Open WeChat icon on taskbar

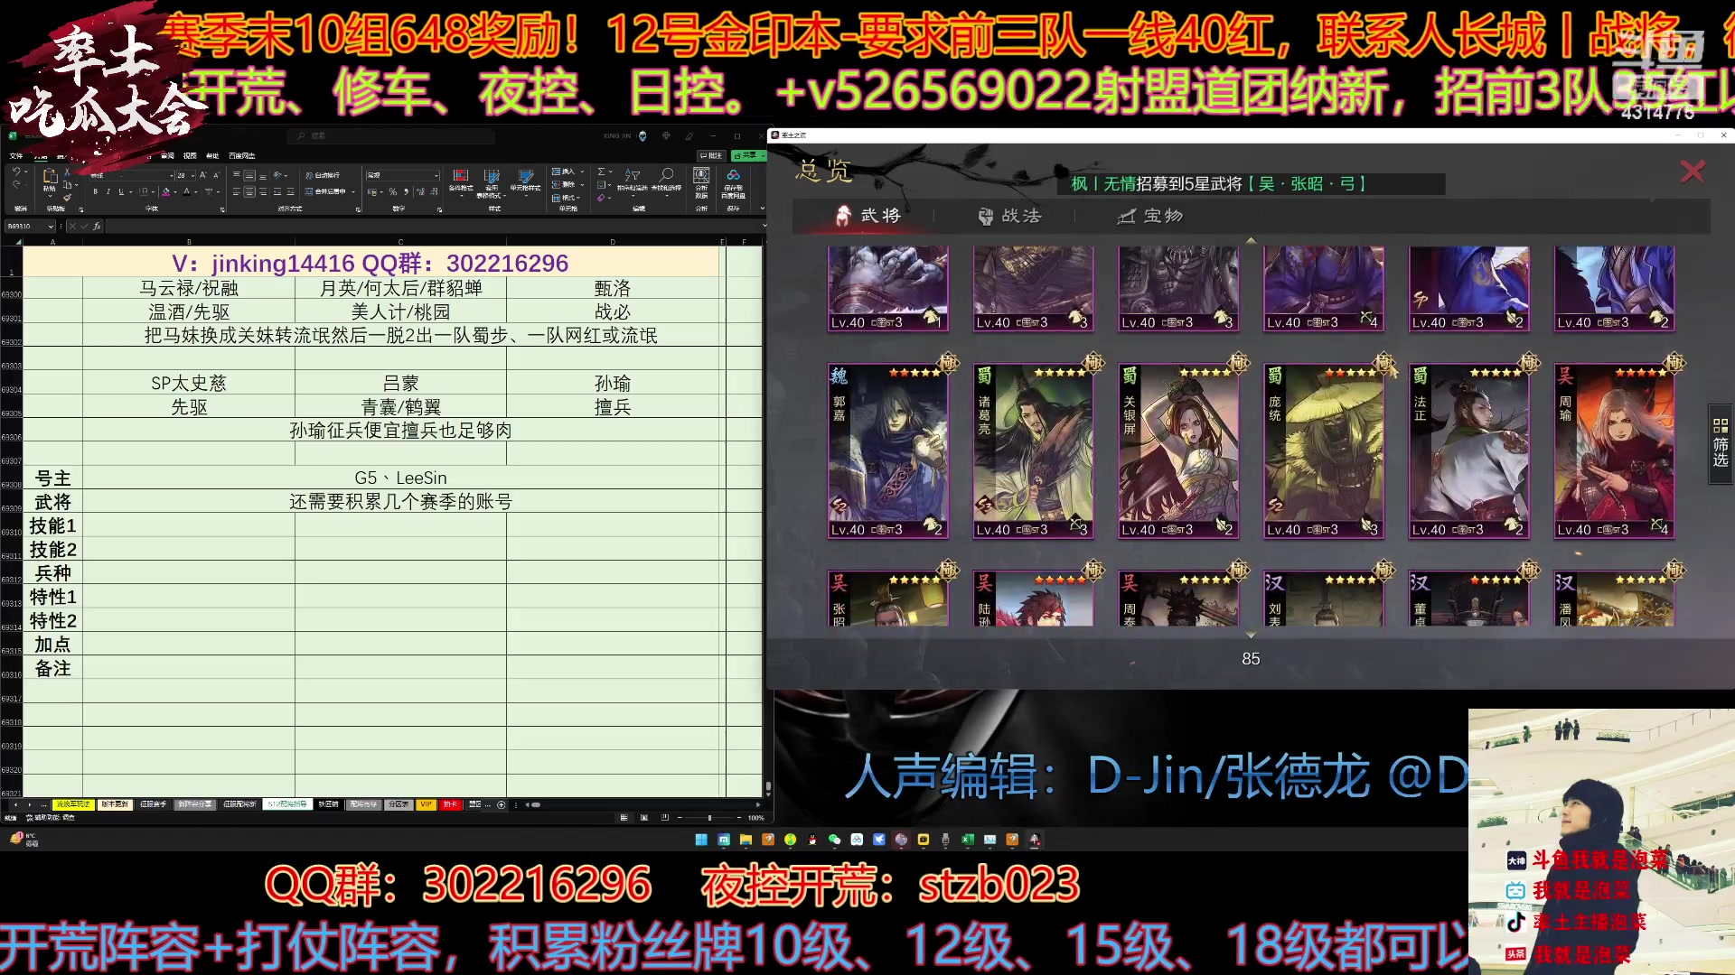[834, 840]
